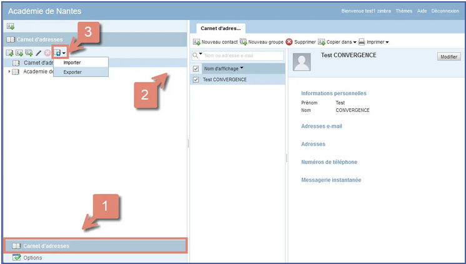The image size is (466, 264).
Task: Open Options in the bottom sidebar
Action: point(32,258)
